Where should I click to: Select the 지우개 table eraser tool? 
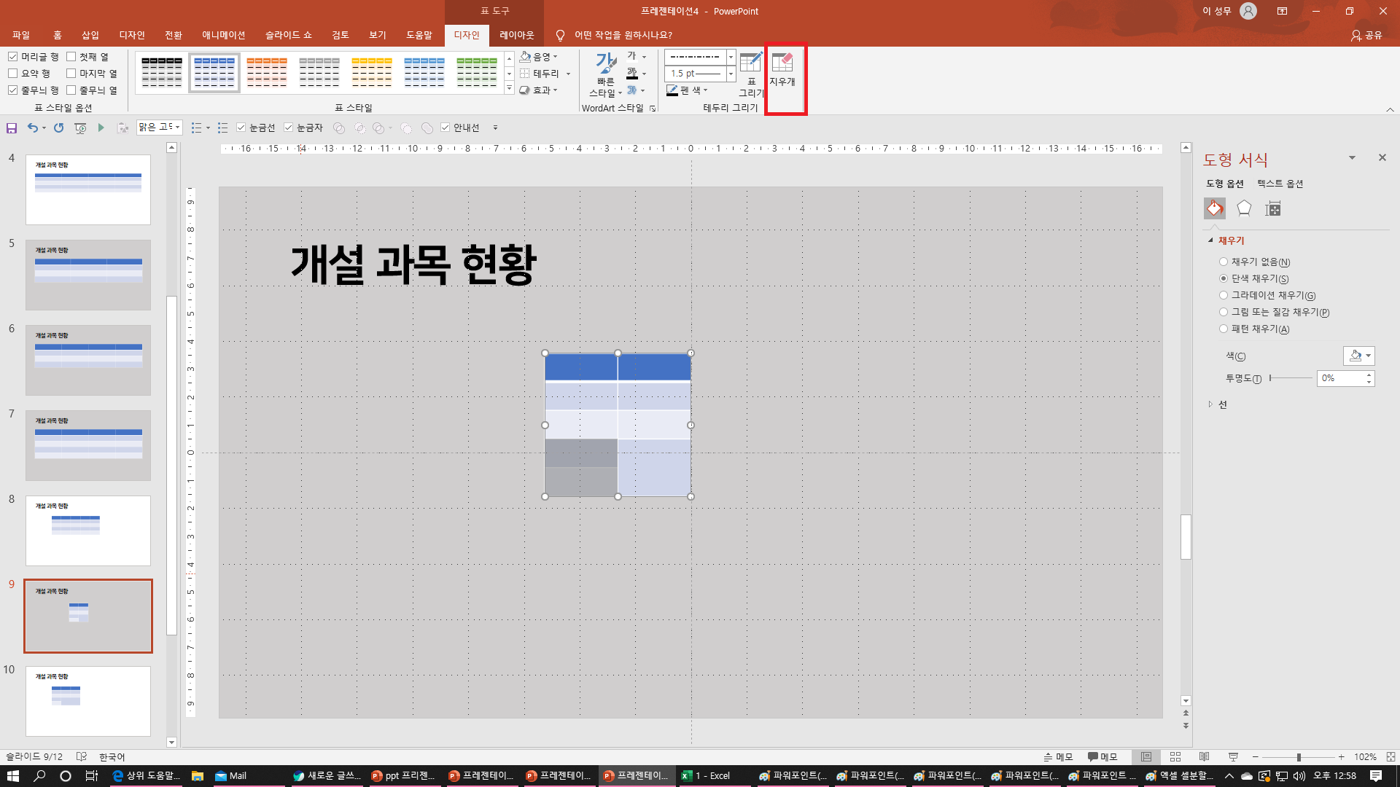click(782, 70)
